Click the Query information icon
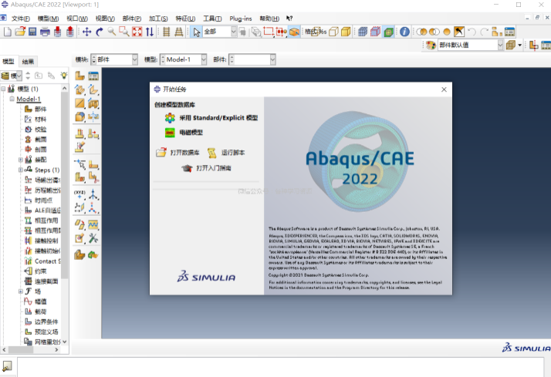This screenshot has height=377, width=551. click(404, 32)
